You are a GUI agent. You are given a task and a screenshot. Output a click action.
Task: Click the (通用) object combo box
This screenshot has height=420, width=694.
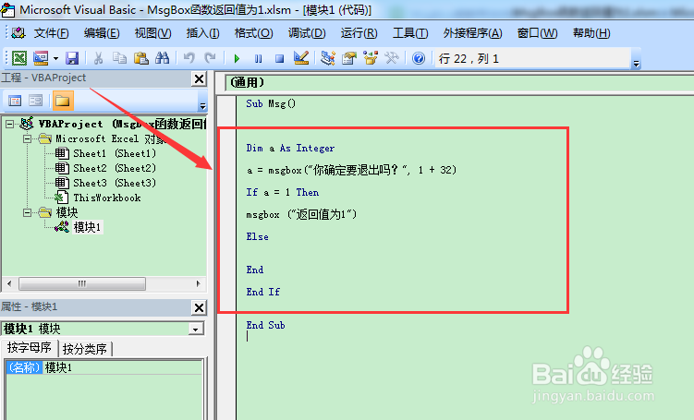(459, 83)
